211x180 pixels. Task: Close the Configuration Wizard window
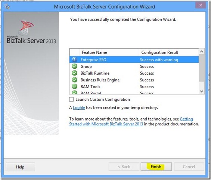click(201, 5)
